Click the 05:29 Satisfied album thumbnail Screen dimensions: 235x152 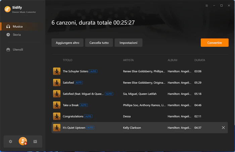[x=57, y=83]
